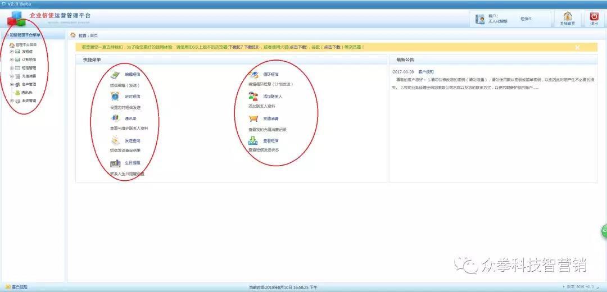Click the 发送查询 text link
The height and width of the screenshot is (292, 607).
point(133,140)
